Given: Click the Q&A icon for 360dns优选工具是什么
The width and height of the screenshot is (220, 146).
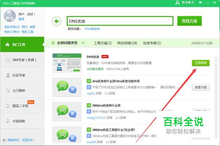Looking at the screenshot, I should tap(67, 134).
